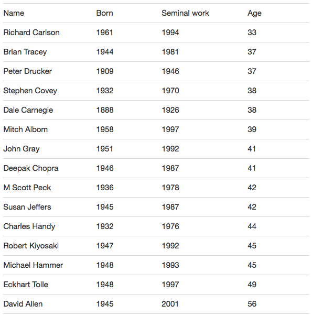
Task: Click the Seminal work column header
Action: tap(185, 13)
